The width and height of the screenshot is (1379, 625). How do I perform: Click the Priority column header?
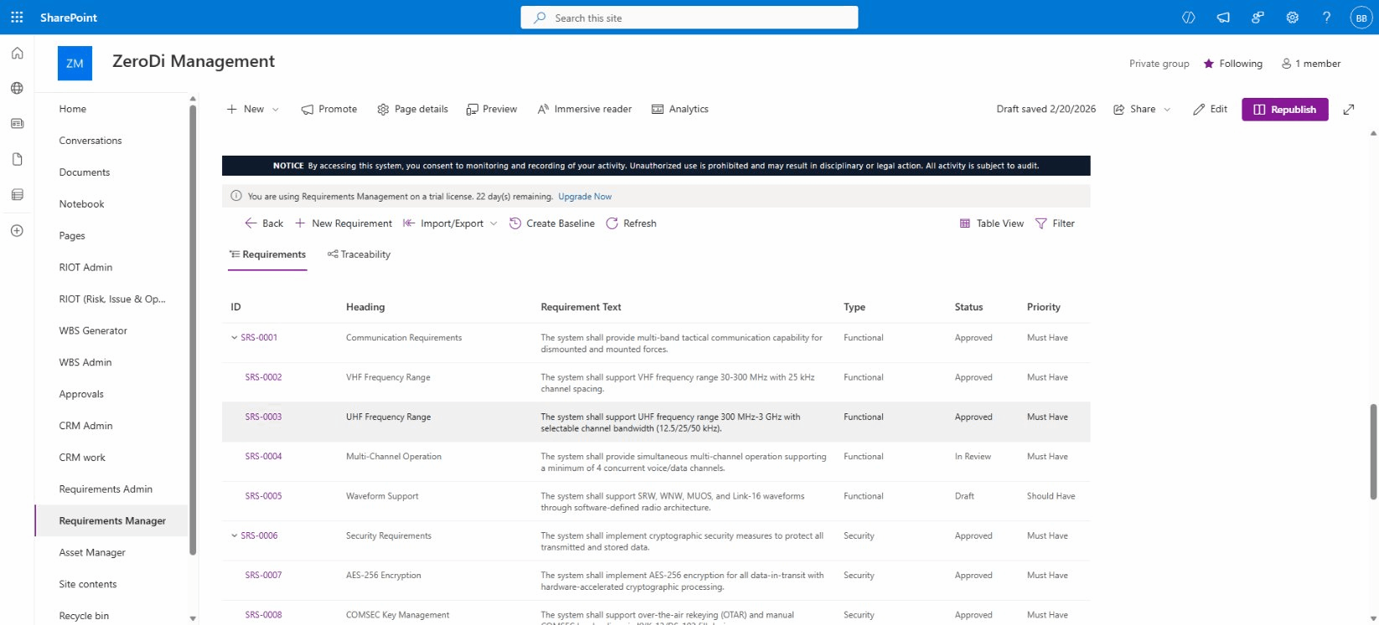(1043, 307)
